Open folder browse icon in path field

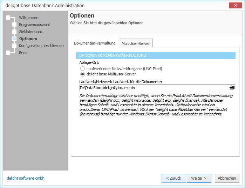coord(232,88)
